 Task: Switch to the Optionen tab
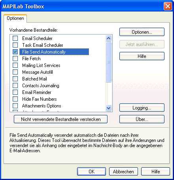point(15,18)
